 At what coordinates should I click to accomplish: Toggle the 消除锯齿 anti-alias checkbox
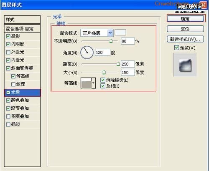103,80
